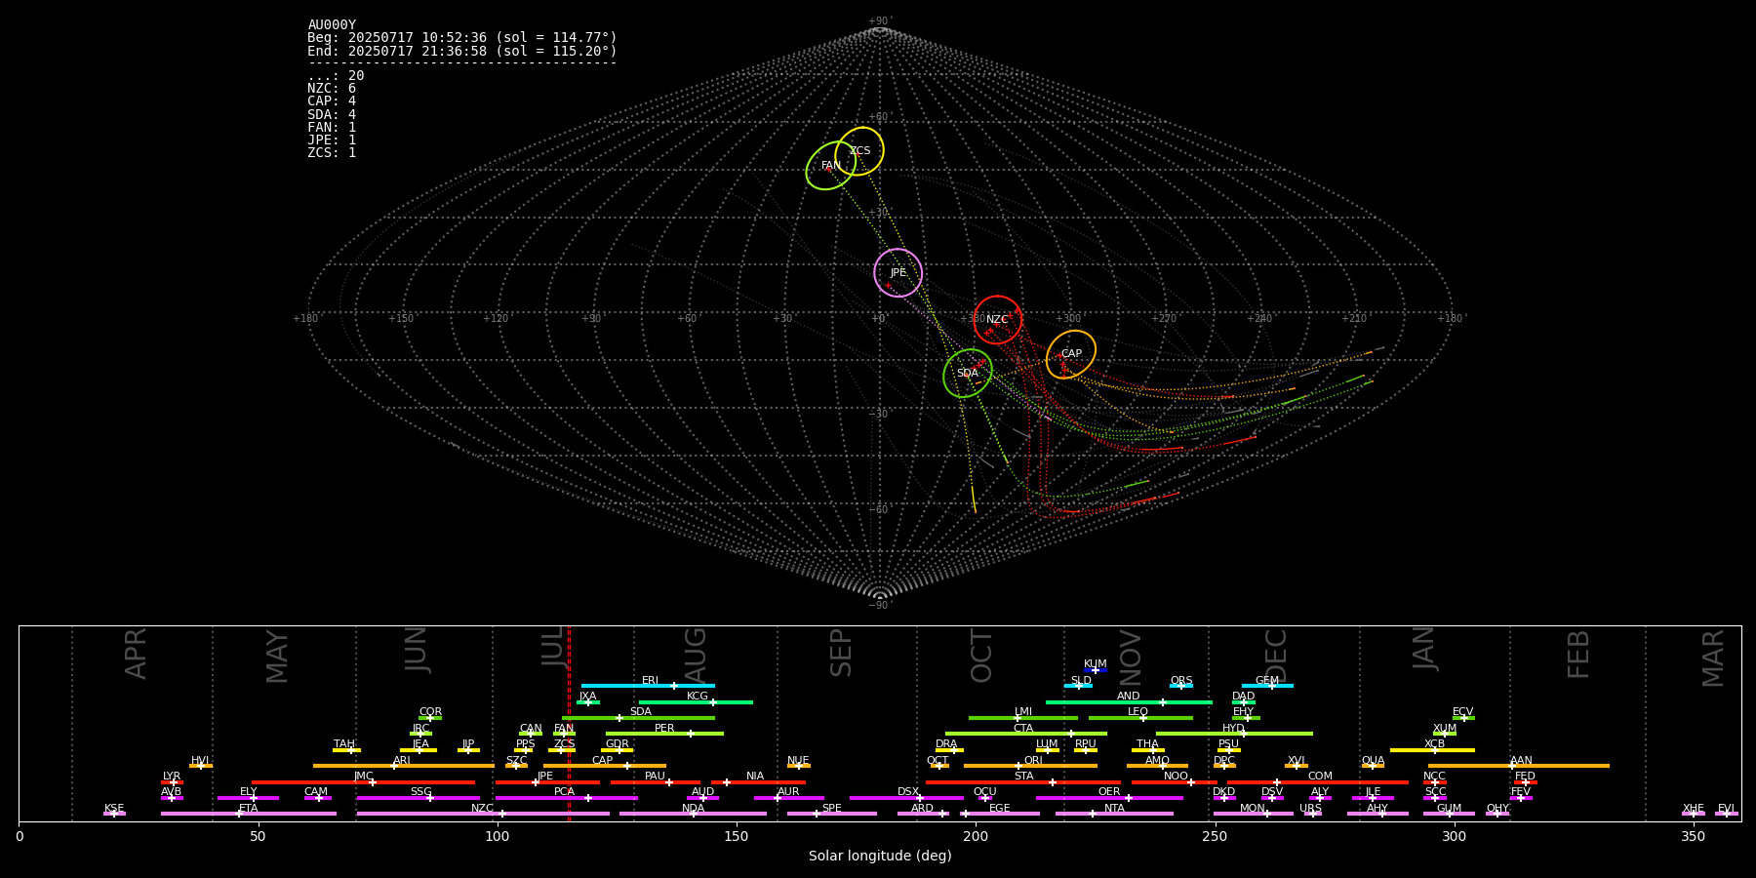Select the red COM shower bar

[1318, 782]
